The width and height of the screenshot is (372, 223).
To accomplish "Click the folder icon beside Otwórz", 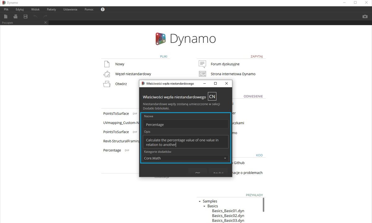I will pos(107,84).
